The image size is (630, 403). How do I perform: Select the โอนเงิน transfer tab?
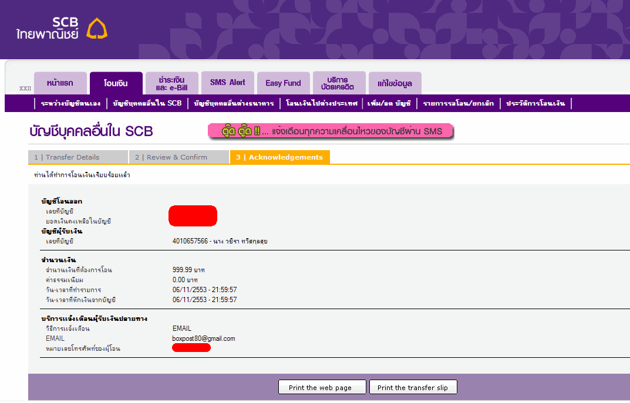(x=116, y=83)
